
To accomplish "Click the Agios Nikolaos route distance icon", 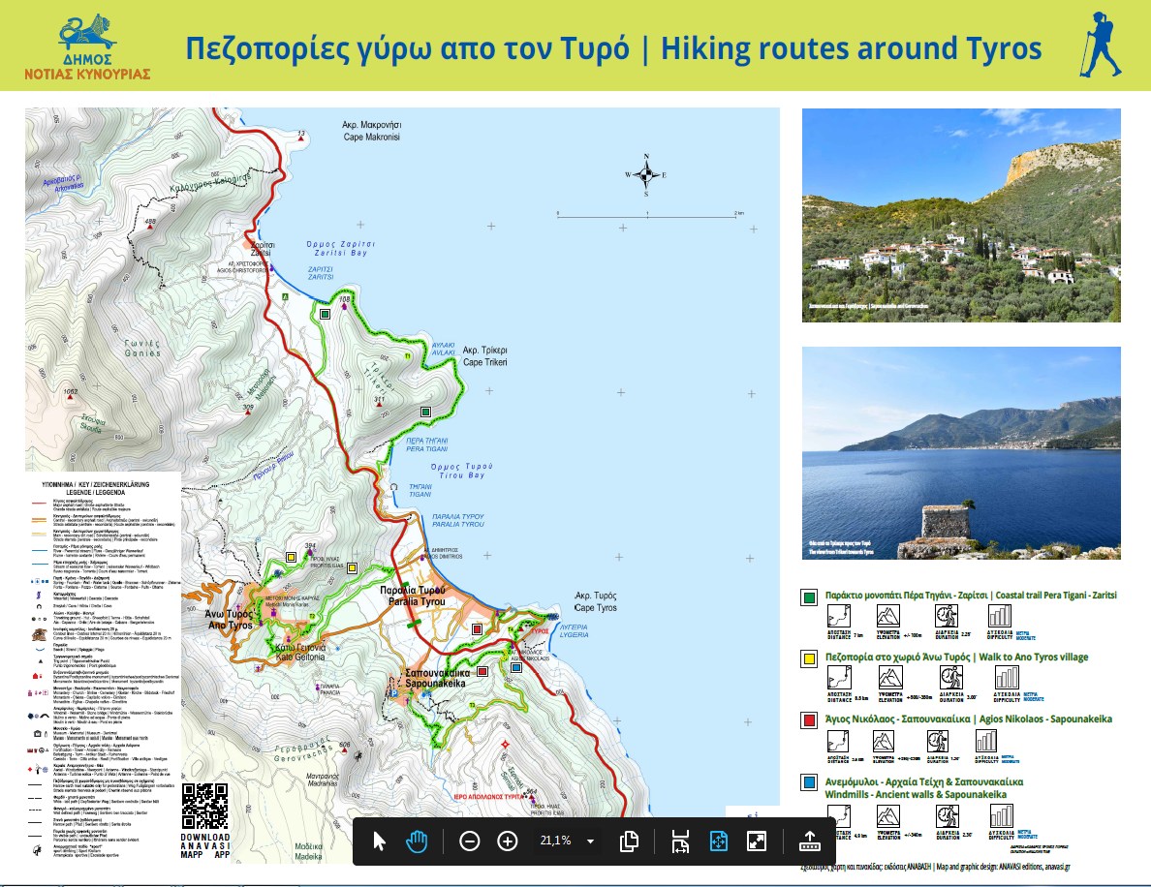I will [x=838, y=742].
